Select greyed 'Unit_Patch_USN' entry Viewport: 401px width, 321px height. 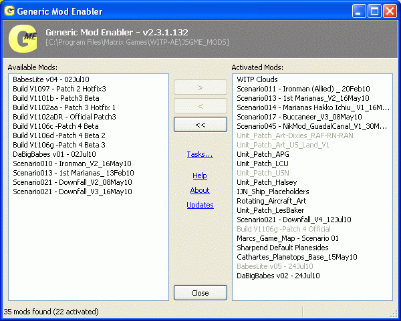(x=263, y=173)
